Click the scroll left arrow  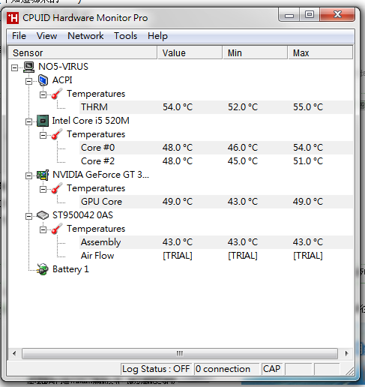point(14,353)
